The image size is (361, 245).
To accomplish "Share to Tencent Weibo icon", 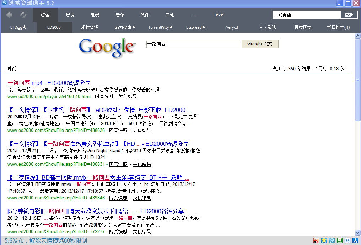I will coord(332,240).
